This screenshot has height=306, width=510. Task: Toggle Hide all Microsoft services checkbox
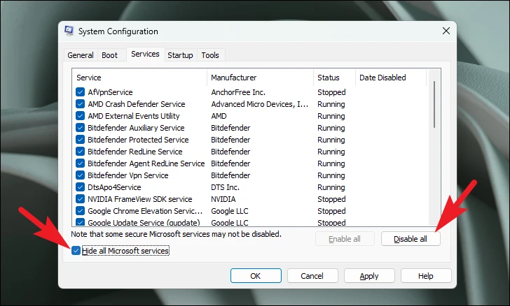76,251
